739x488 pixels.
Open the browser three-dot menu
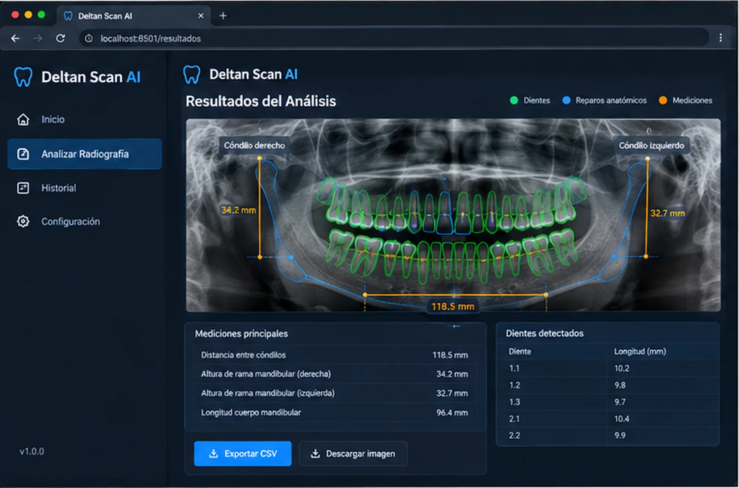click(720, 38)
